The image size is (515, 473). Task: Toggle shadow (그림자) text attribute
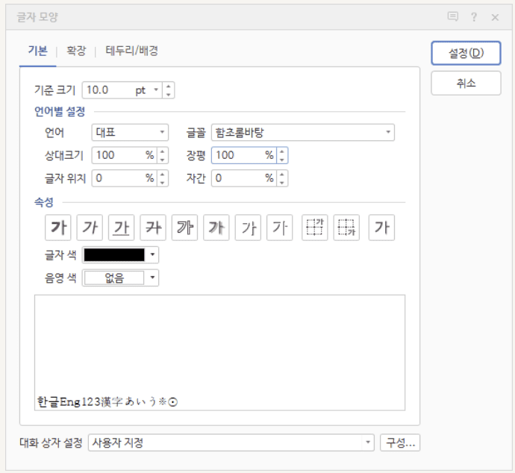point(216,228)
